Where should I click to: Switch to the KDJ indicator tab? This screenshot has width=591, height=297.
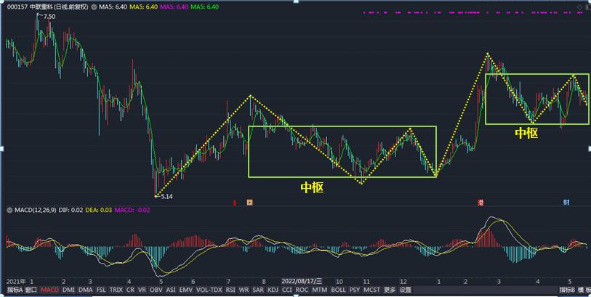pos(273,290)
